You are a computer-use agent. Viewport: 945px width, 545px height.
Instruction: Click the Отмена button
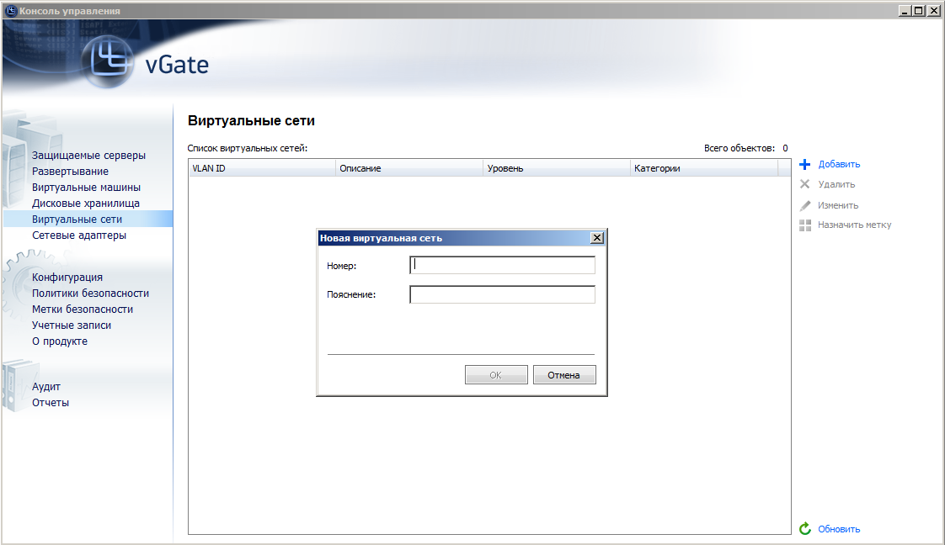564,375
